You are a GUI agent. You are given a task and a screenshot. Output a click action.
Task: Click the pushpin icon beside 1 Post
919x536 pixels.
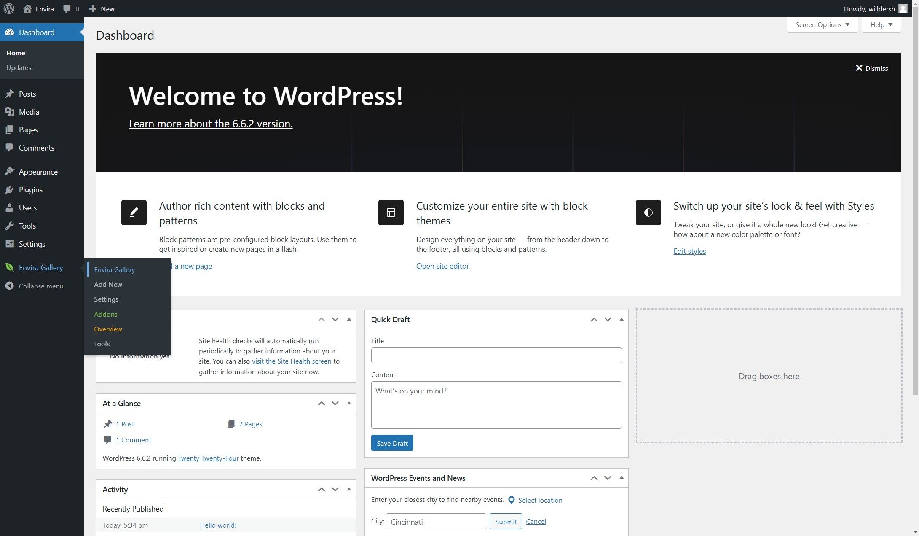tap(108, 424)
